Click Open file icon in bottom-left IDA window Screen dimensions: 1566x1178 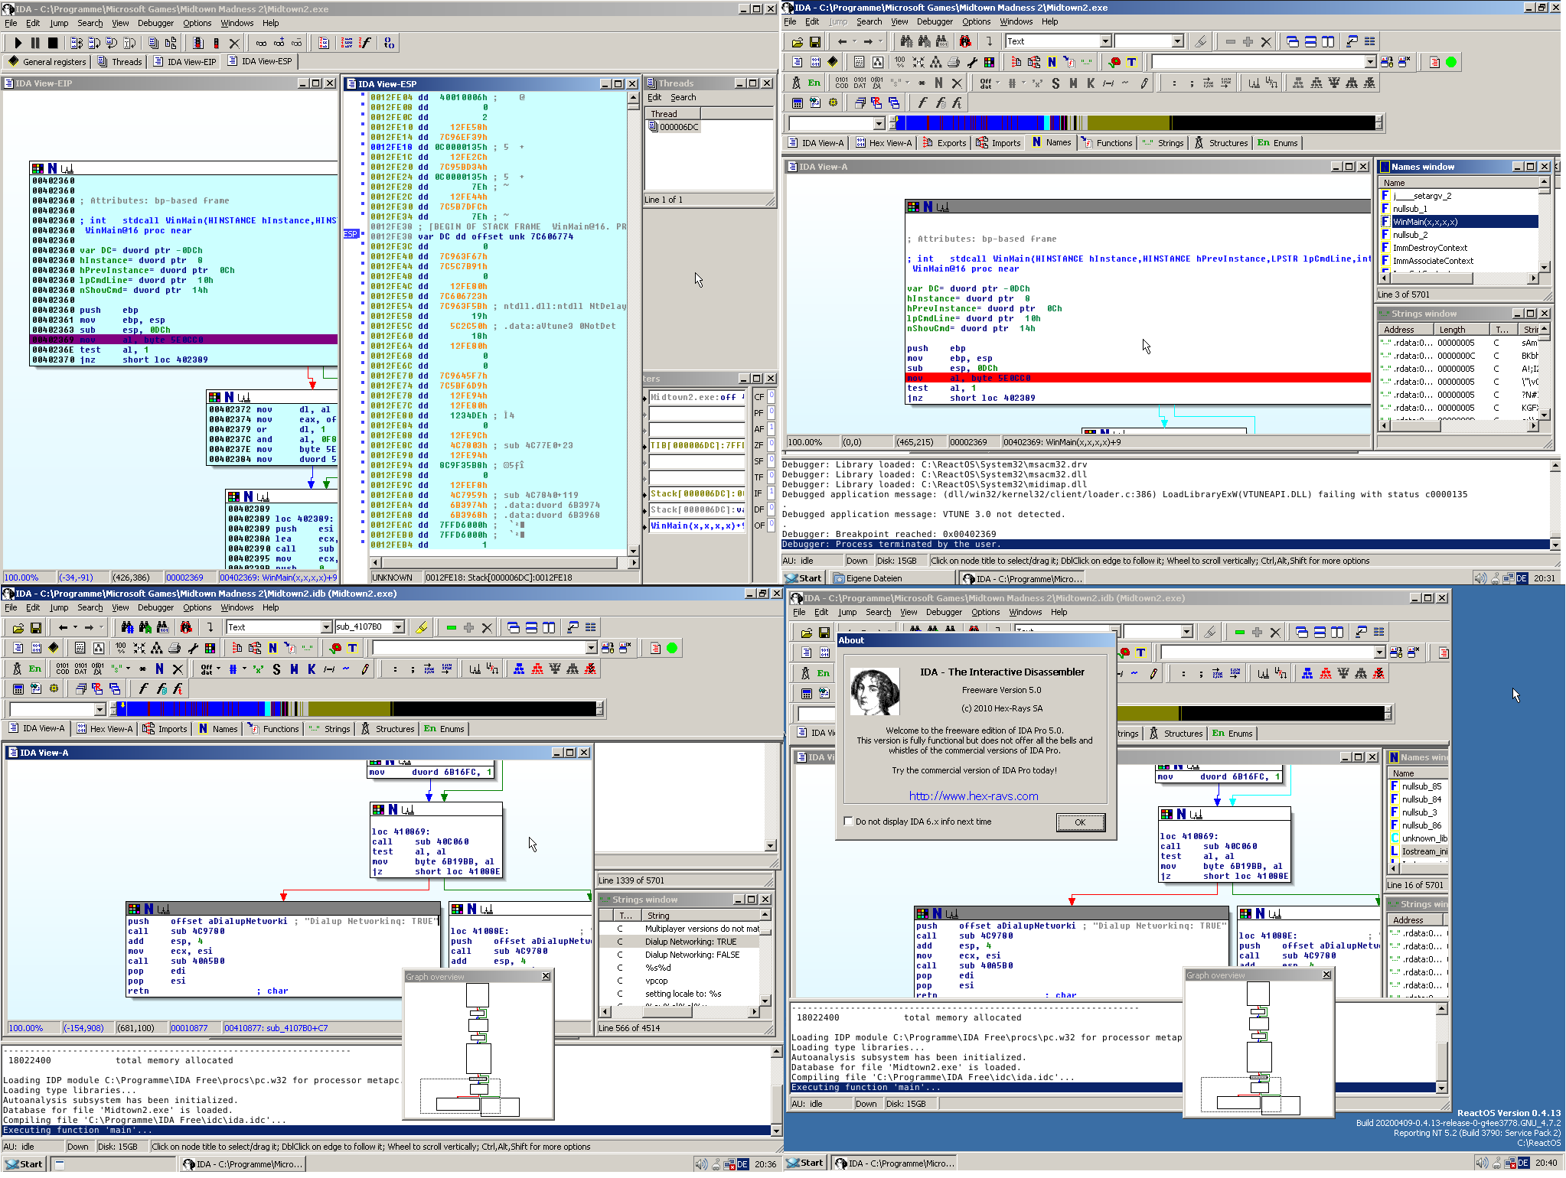[x=18, y=627]
